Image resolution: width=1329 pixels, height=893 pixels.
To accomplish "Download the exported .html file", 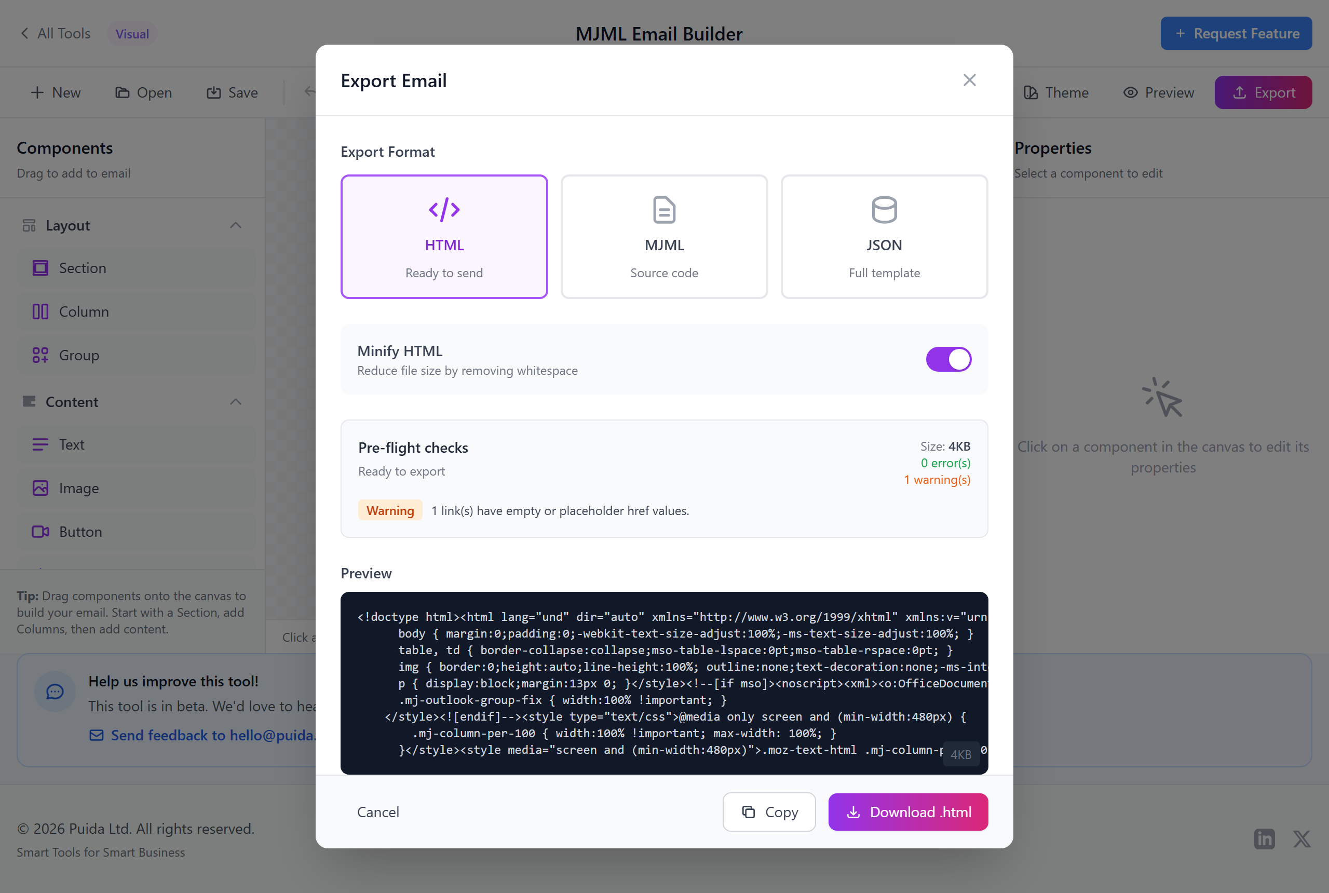I will 907,811.
